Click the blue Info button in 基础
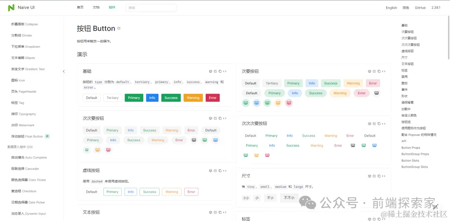The image size is (450, 221). 152,98
